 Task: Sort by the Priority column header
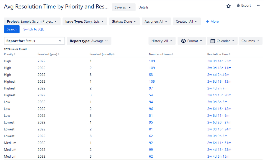[10, 54]
